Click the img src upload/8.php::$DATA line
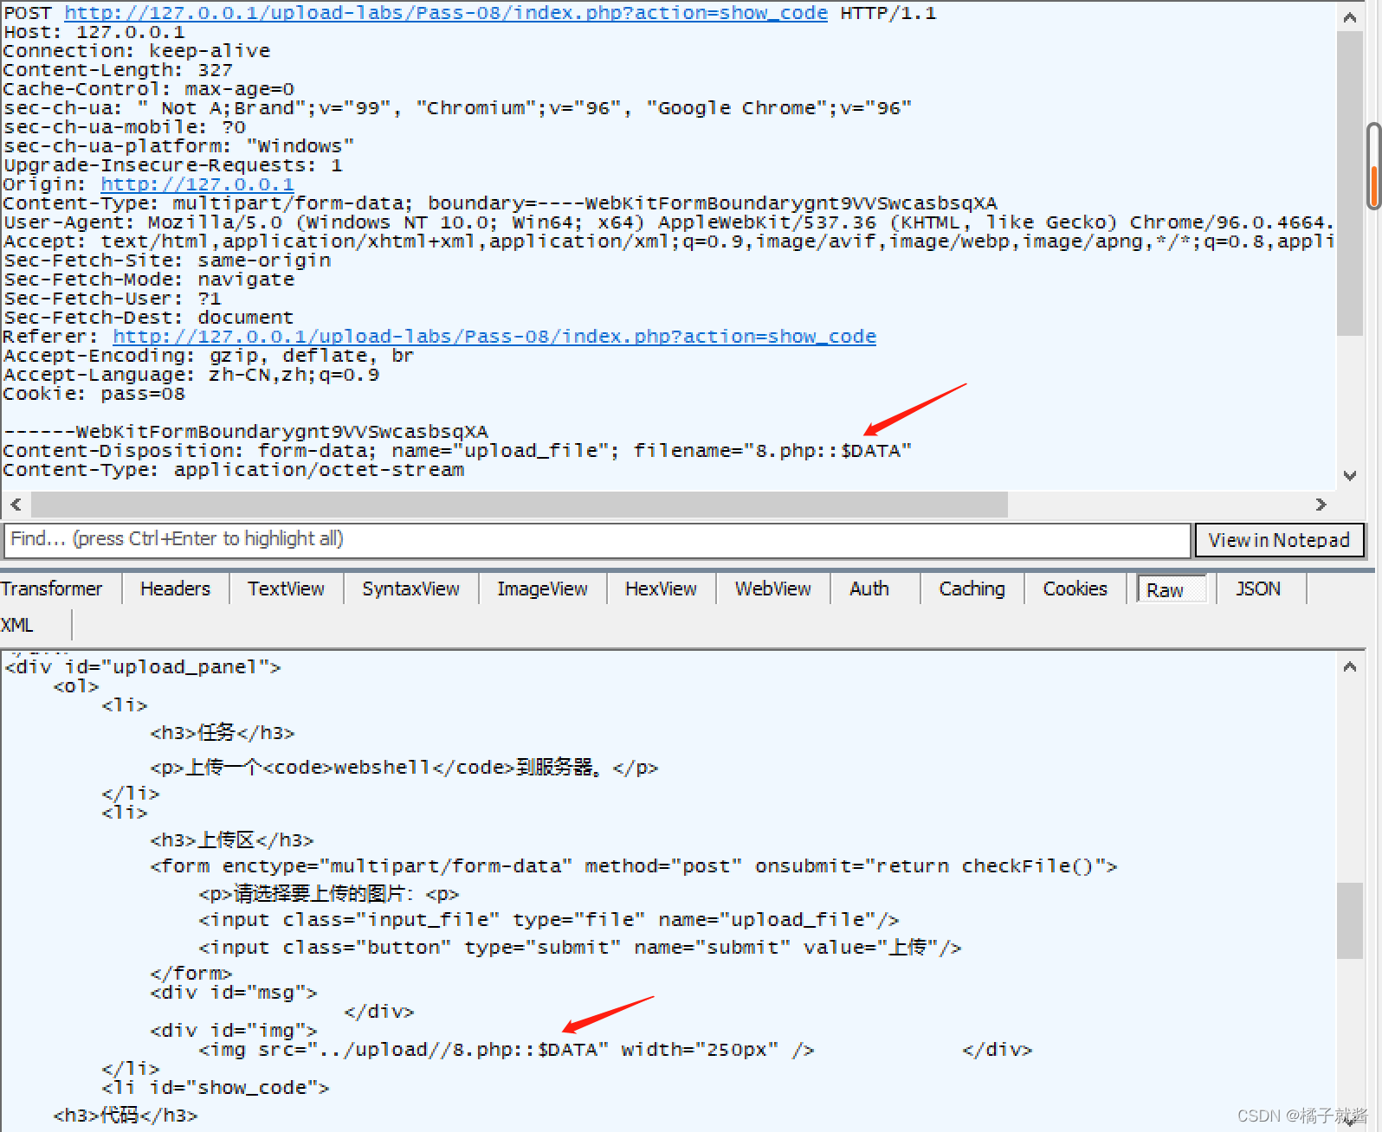This screenshot has height=1132, width=1382. pos(507,1050)
